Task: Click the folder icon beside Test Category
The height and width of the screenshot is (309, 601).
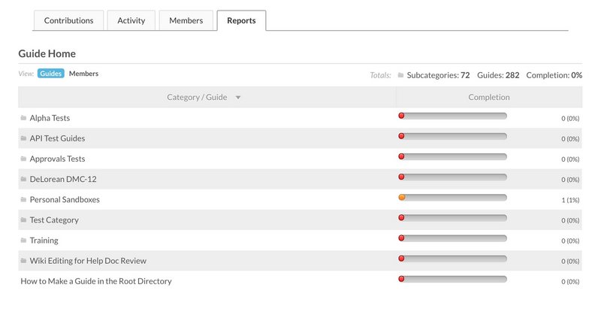Action: (x=23, y=220)
